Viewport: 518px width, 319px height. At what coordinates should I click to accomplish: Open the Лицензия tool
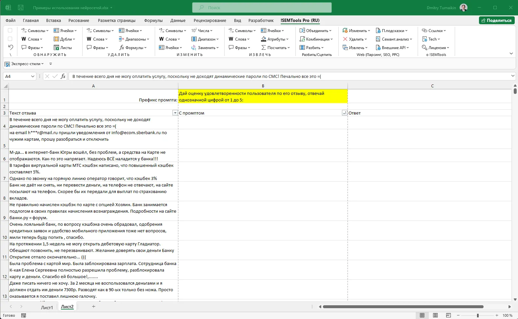tap(435, 47)
